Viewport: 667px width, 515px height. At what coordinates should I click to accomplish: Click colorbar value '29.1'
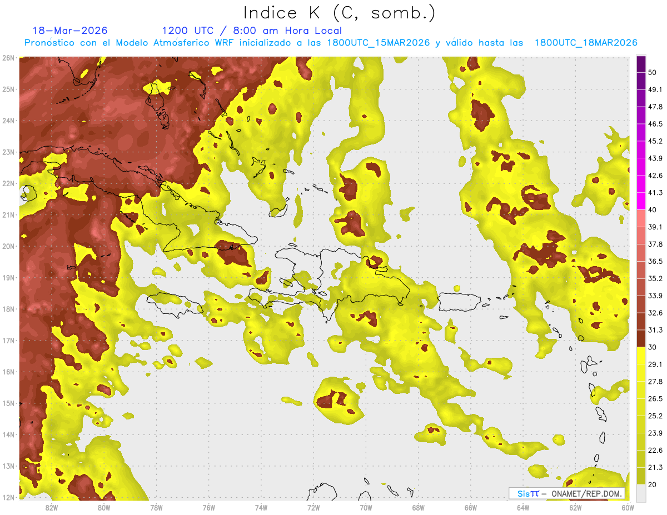click(655, 364)
